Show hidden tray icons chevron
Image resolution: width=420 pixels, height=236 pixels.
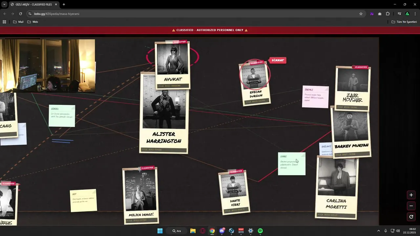tap(378, 231)
